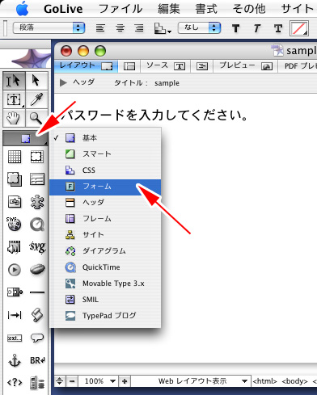This screenshot has height=395, width=317.
Task: Pick the SVG object icon
Action: (37, 247)
